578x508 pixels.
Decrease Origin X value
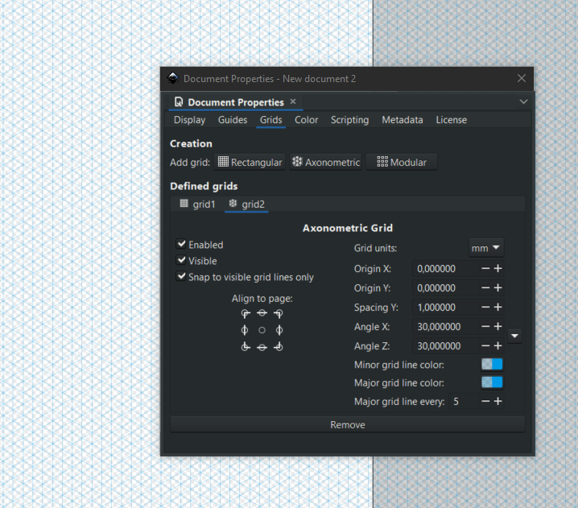click(485, 269)
